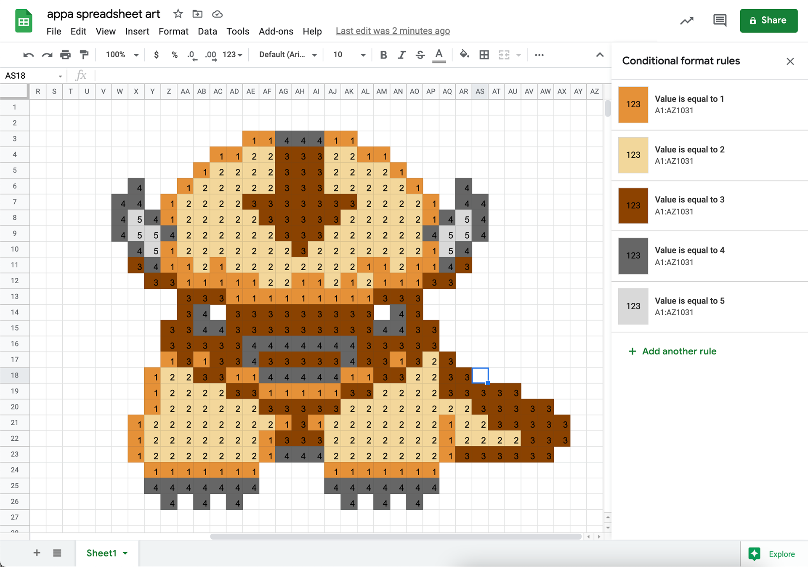Open the Default (Arial) font dropdown

click(x=288, y=55)
